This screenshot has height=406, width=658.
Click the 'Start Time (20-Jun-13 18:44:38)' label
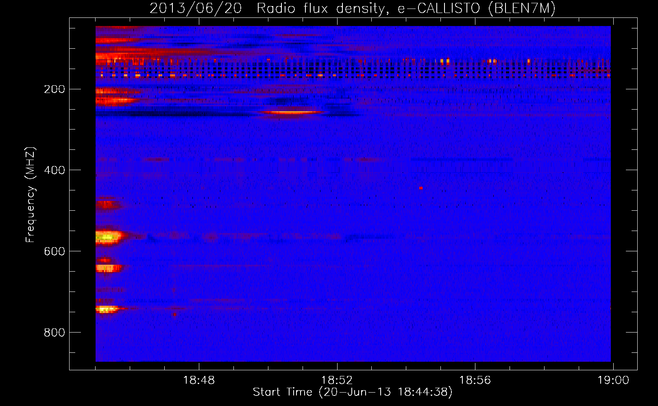click(353, 392)
